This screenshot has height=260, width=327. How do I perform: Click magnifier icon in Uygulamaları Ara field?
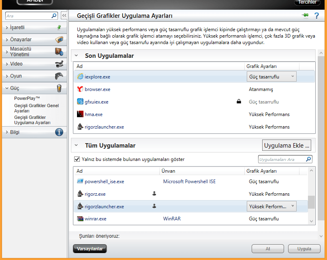click(x=308, y=159)
